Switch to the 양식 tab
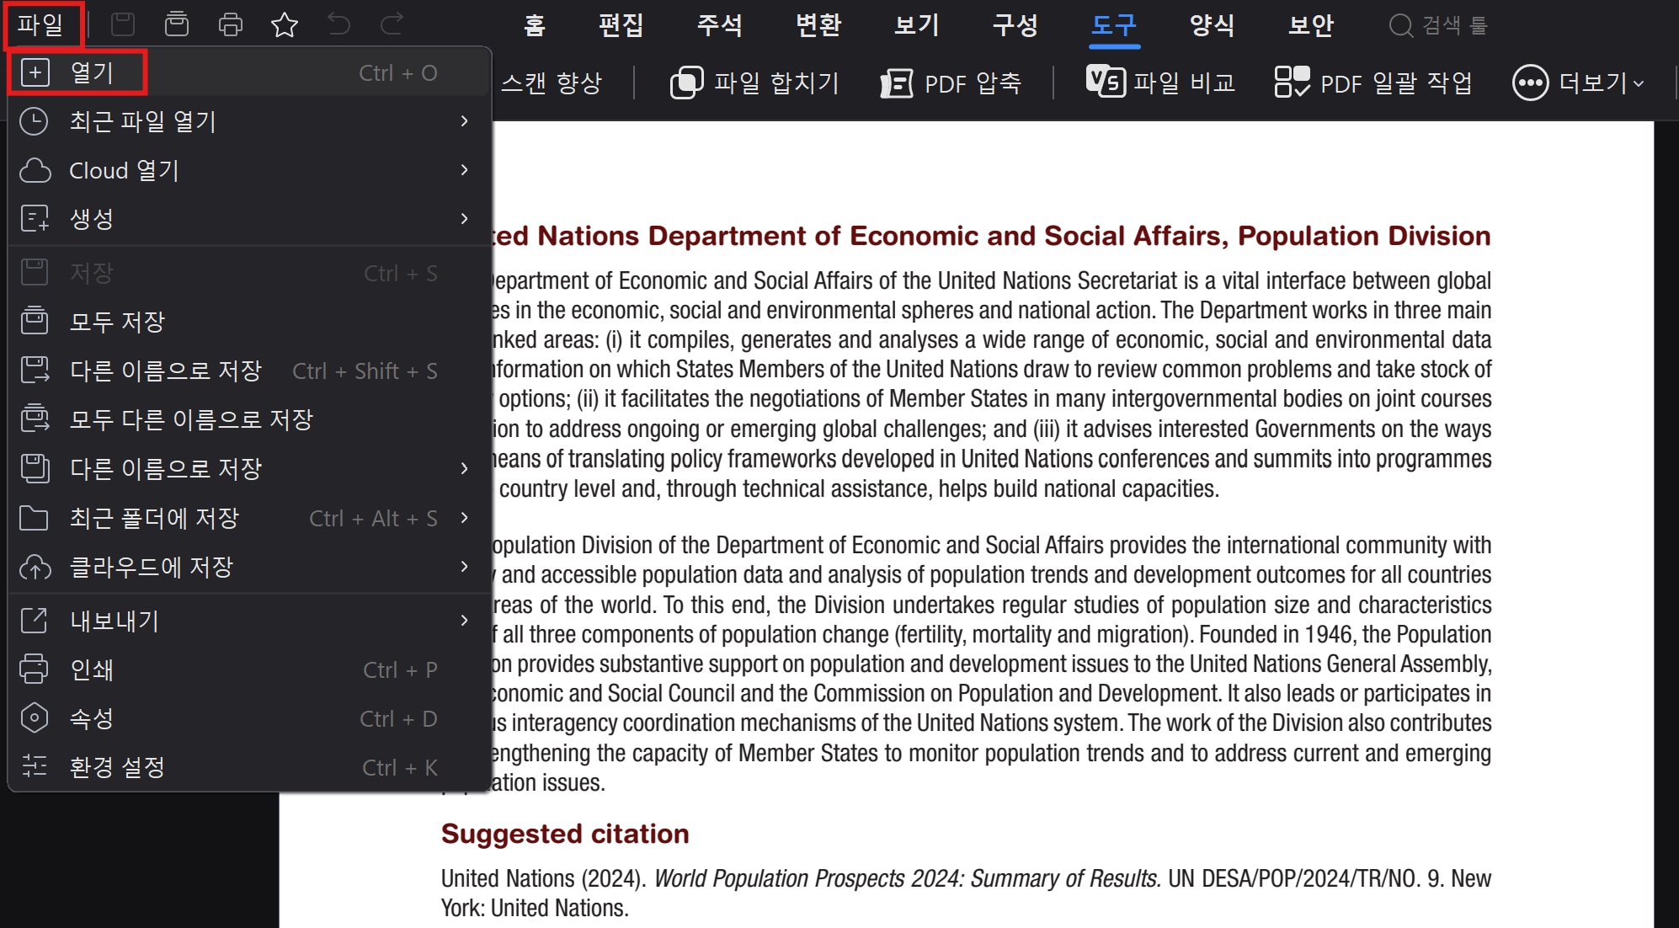This screenshot has height=928, width=1679. pos(1213,25)
